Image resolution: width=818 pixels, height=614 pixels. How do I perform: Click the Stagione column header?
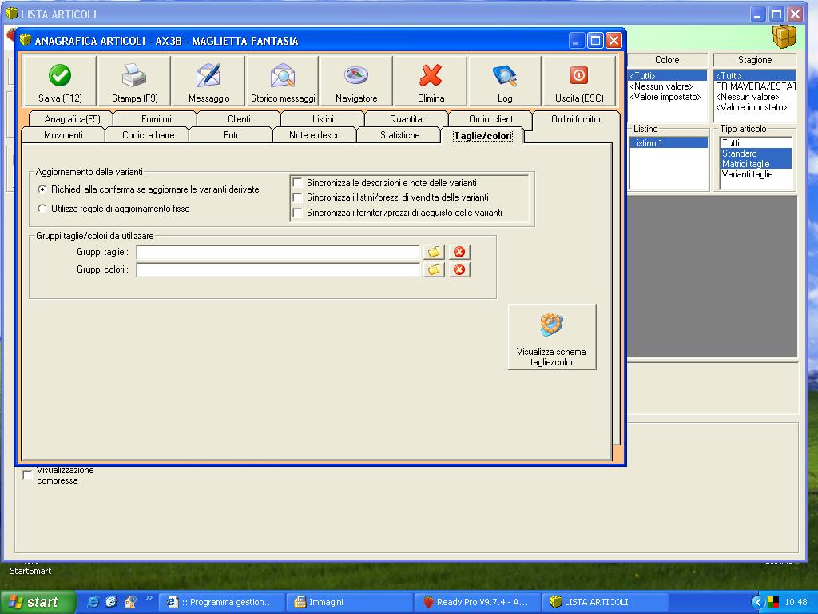(x=754, y=60)
